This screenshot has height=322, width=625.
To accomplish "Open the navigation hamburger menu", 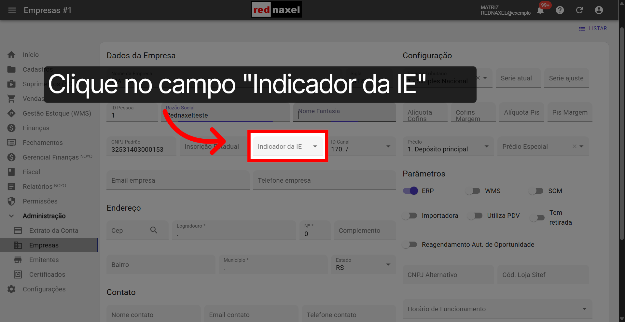I will click(12, 10).
